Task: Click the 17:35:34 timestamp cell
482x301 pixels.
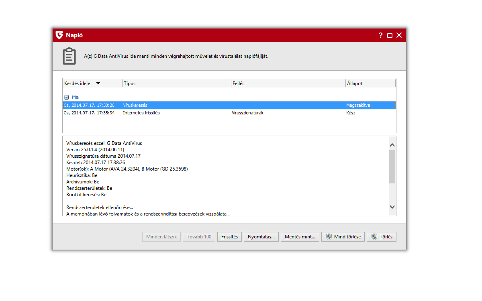Action: click(89, 113)
